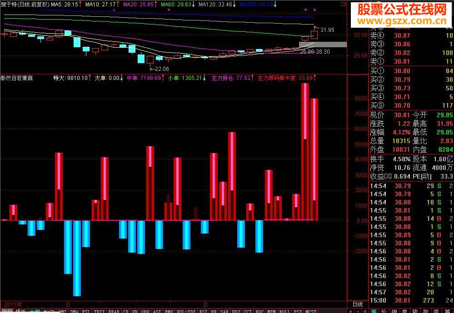The height and width of the screenshot is (313, 454).
Task: Select the 价 price tab
Action: tap(384, 312)
